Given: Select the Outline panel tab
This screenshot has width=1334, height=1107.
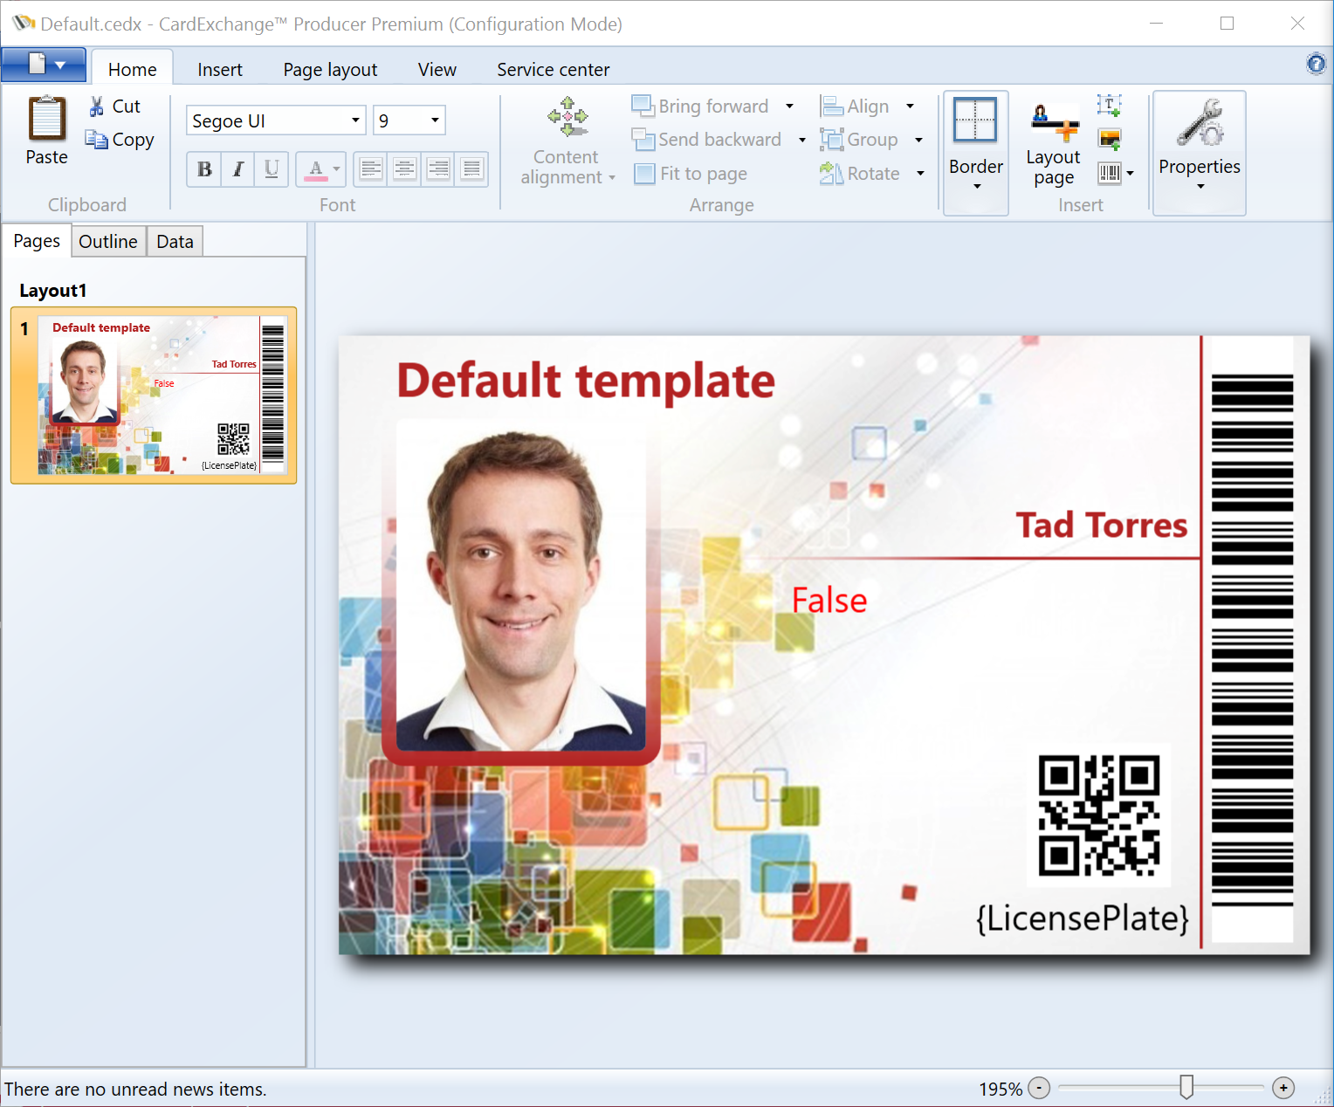Looking at the screenshot, I should 108,242.
